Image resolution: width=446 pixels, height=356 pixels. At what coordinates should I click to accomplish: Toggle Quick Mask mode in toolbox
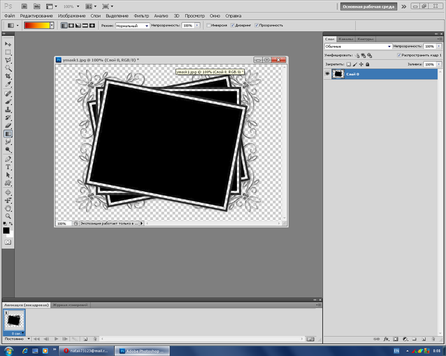pyautogui.click(x=8, y=242)
